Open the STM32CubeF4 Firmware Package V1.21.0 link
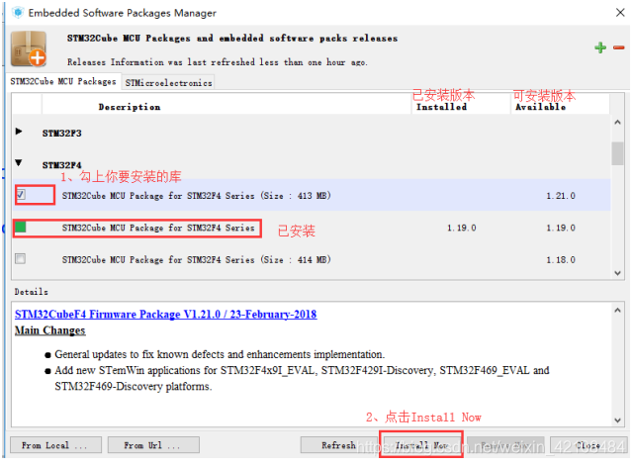 click(165, 314)
